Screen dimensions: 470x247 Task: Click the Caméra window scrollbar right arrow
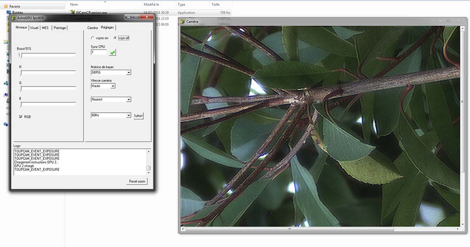pyautogui.click(x=458, y=229)
